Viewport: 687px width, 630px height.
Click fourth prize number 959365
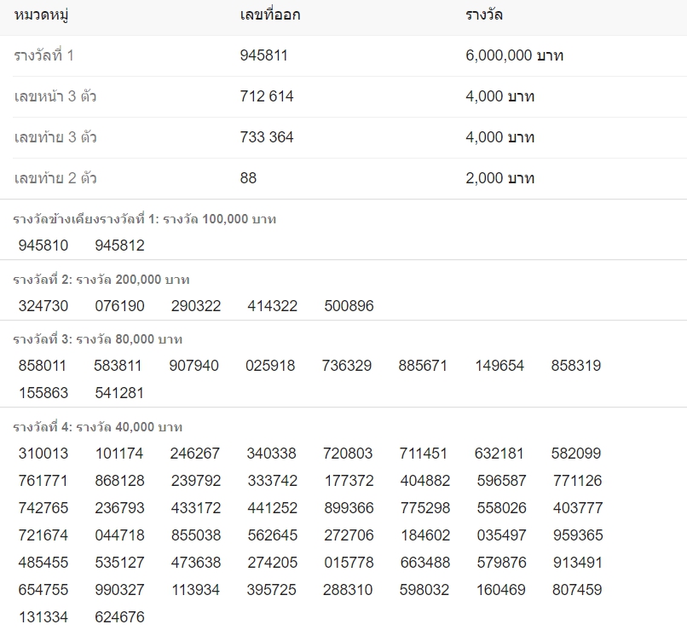pos(578,535)
